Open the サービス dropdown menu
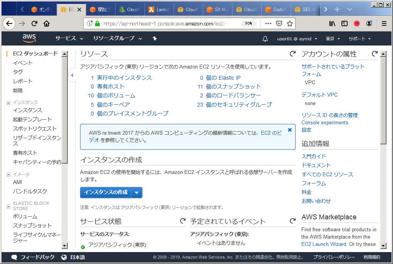The height and width of the screenshot is (264, 393). click(x=69, y=38)
